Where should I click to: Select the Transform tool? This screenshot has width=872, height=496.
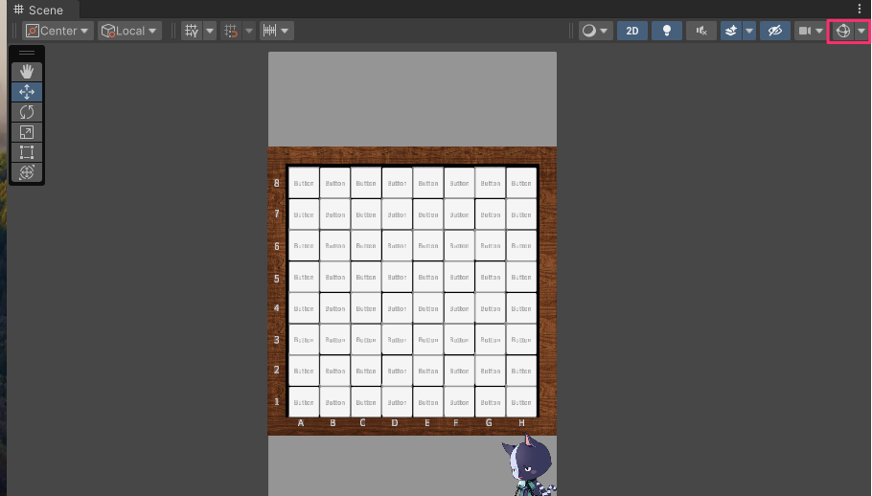[x=27, y=172]
